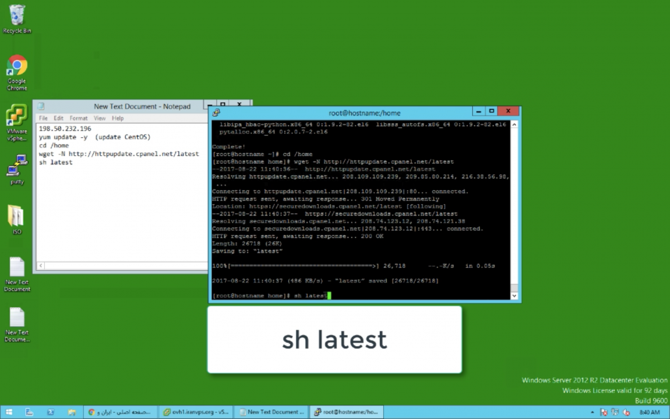This screenshot has height=419, width=670.
Task: Open File Explorer from the taskbar
Action: tap(72, 412)
